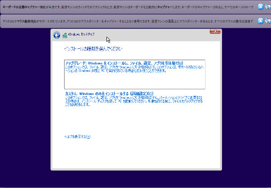Click the インストールの種類を選んでください heading
This screenshot has height=188, width=271.
coord(93,49)
